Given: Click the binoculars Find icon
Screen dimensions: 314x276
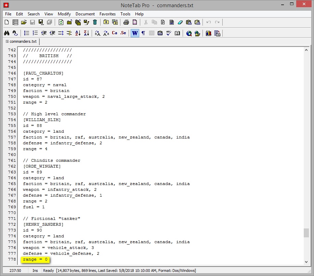Looking at the screenshot, I should point(6,33).
